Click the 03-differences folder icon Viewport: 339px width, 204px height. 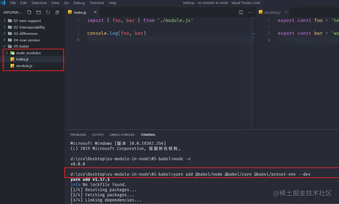click(x=10, y=33)
